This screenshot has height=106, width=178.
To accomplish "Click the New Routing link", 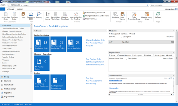I will [x=91, y=84].
